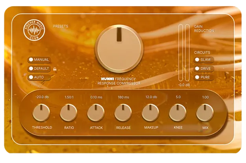
Task: Select the SLAM circuit
Action: tap(204, 60)
